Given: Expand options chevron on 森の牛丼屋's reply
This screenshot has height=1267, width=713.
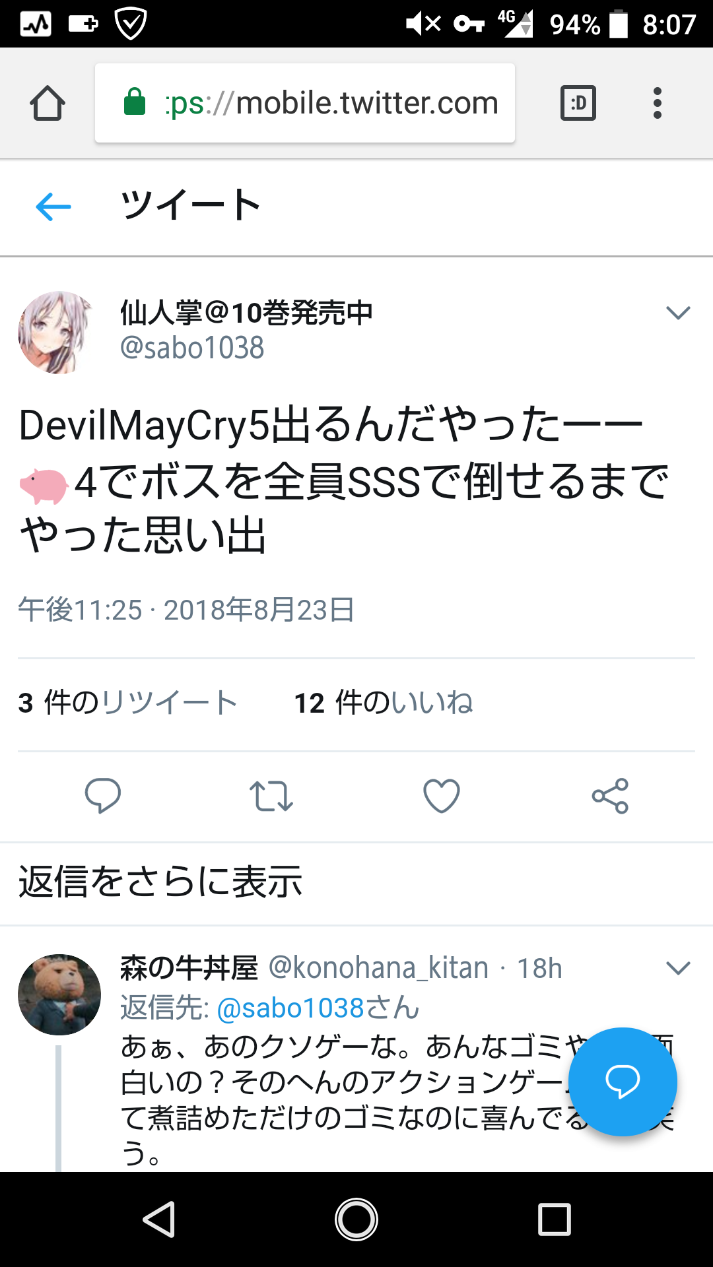Looking at the screenshot, I should pyautogui.click(x=678, y=968).
